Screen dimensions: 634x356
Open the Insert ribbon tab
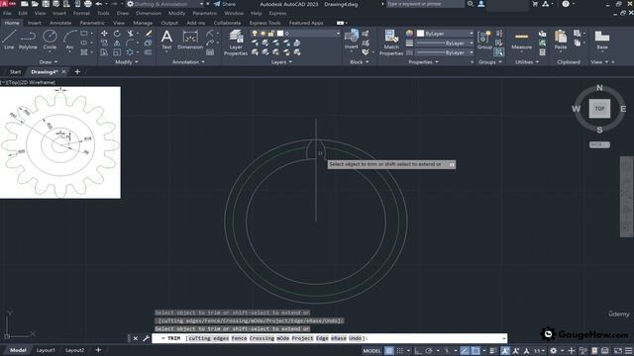(35, 23)
